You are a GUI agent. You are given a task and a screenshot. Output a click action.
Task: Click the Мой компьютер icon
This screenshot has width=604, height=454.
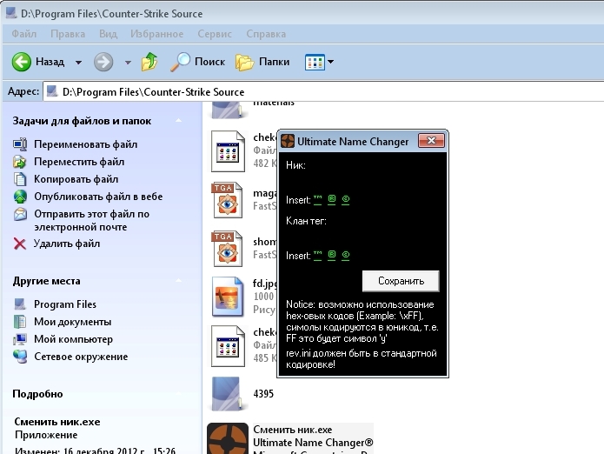pyautogui.click(x=20, y=339)
